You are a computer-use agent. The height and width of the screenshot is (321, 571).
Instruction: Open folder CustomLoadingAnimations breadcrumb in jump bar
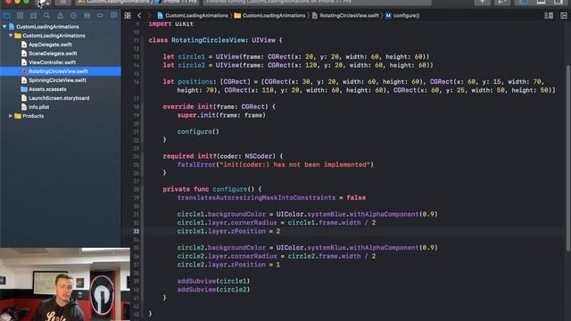(x=269, y=16)
